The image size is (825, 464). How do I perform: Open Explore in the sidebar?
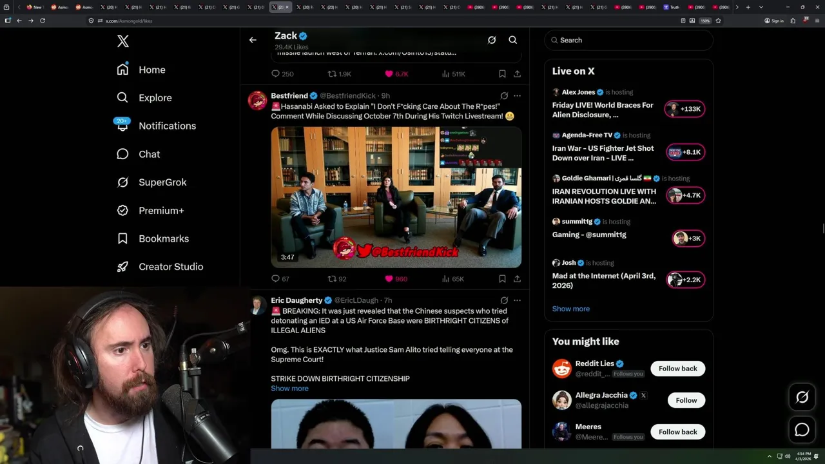pos(144,98)
